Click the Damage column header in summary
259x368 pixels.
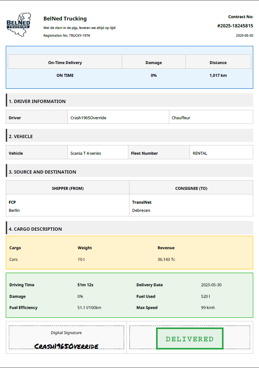pos(153,62)
